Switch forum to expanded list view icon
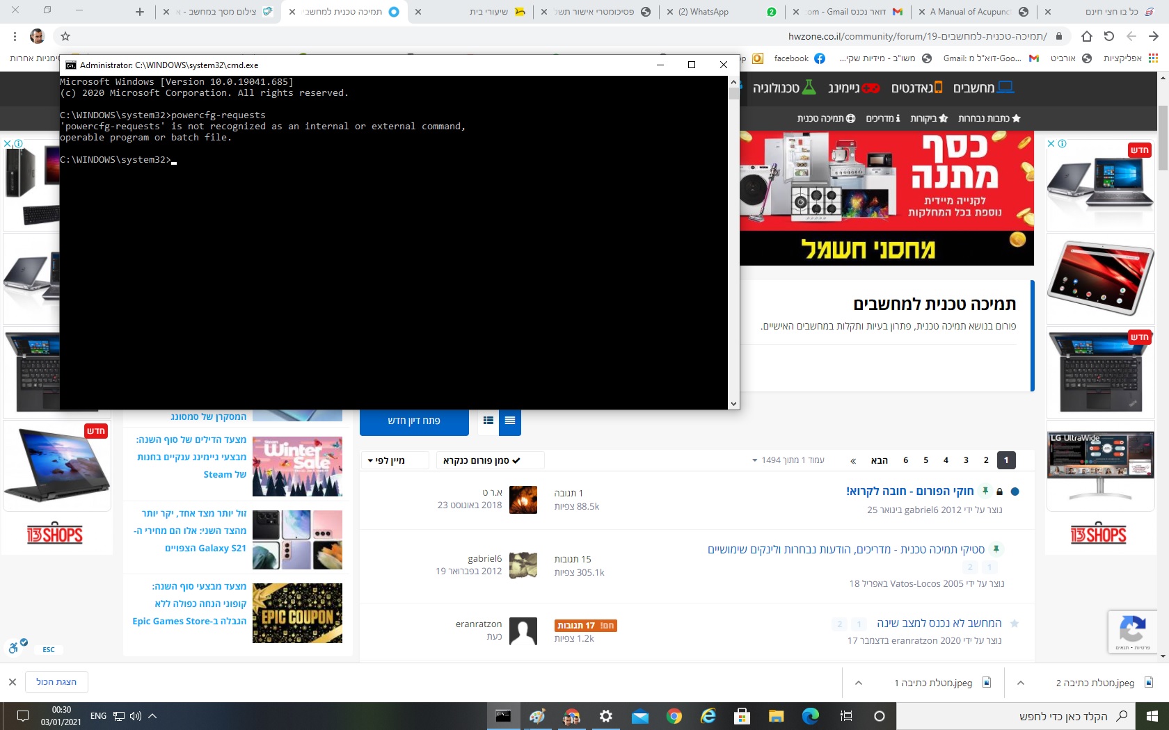 coord(510,421)
